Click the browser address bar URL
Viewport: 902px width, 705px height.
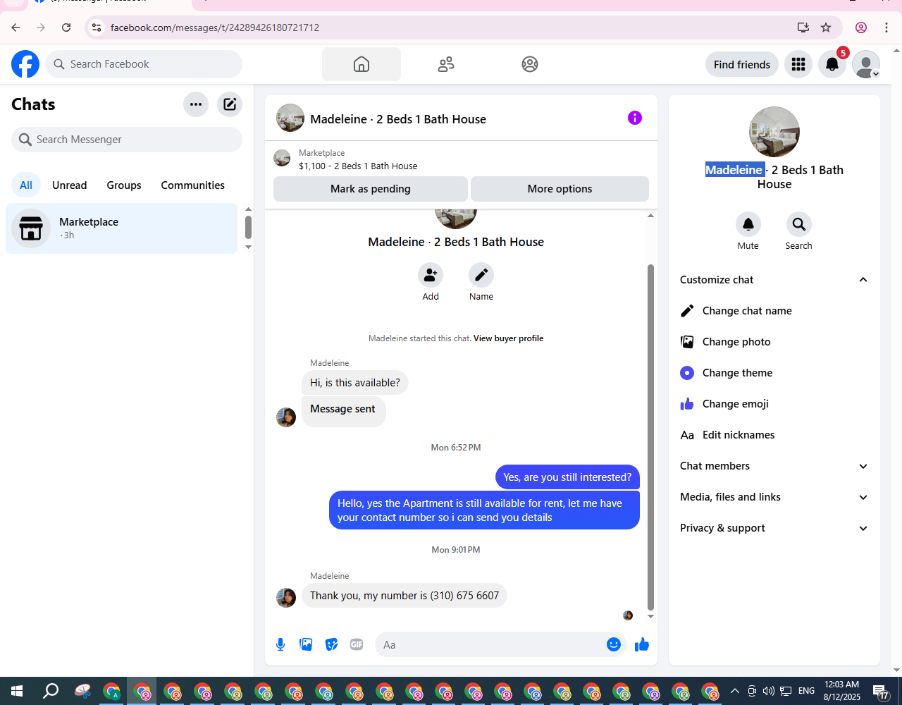(215, 27)
